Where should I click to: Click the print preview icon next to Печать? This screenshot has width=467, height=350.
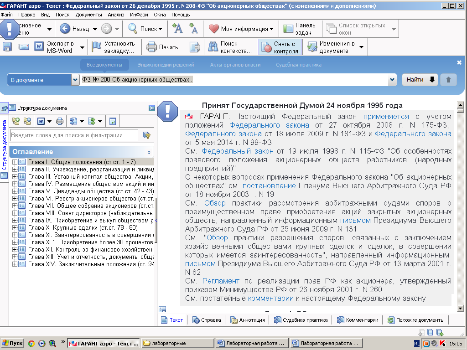(x=194, y=47)
